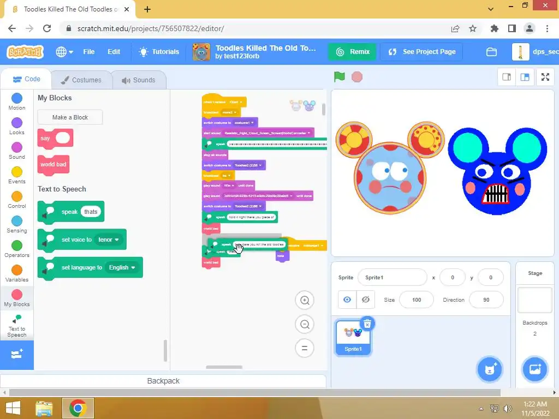Viewport: 559px width, 419px height.
Task: Click the pink 'world bad' palette block
Action: pos(53,165)
